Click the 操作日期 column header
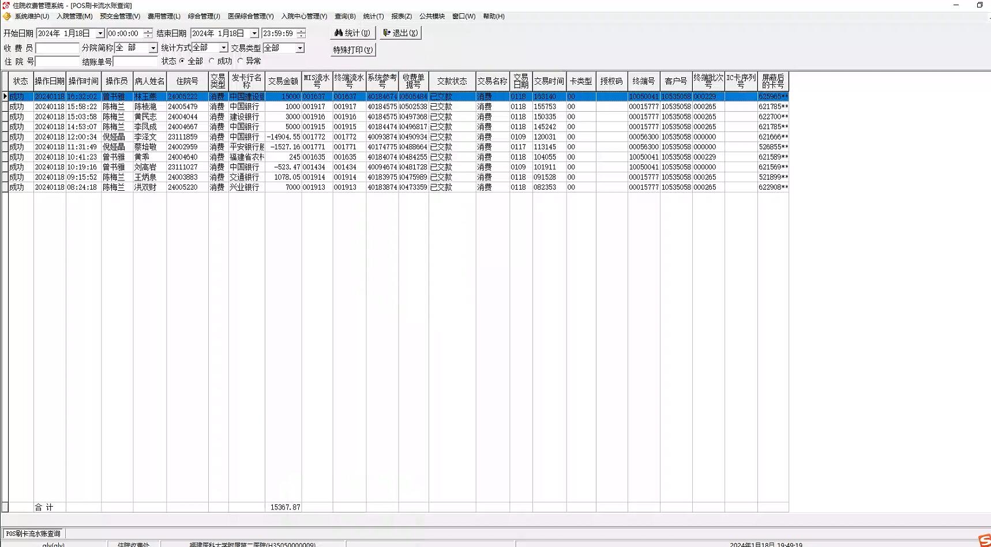The image size is (991, 547). 50,81
